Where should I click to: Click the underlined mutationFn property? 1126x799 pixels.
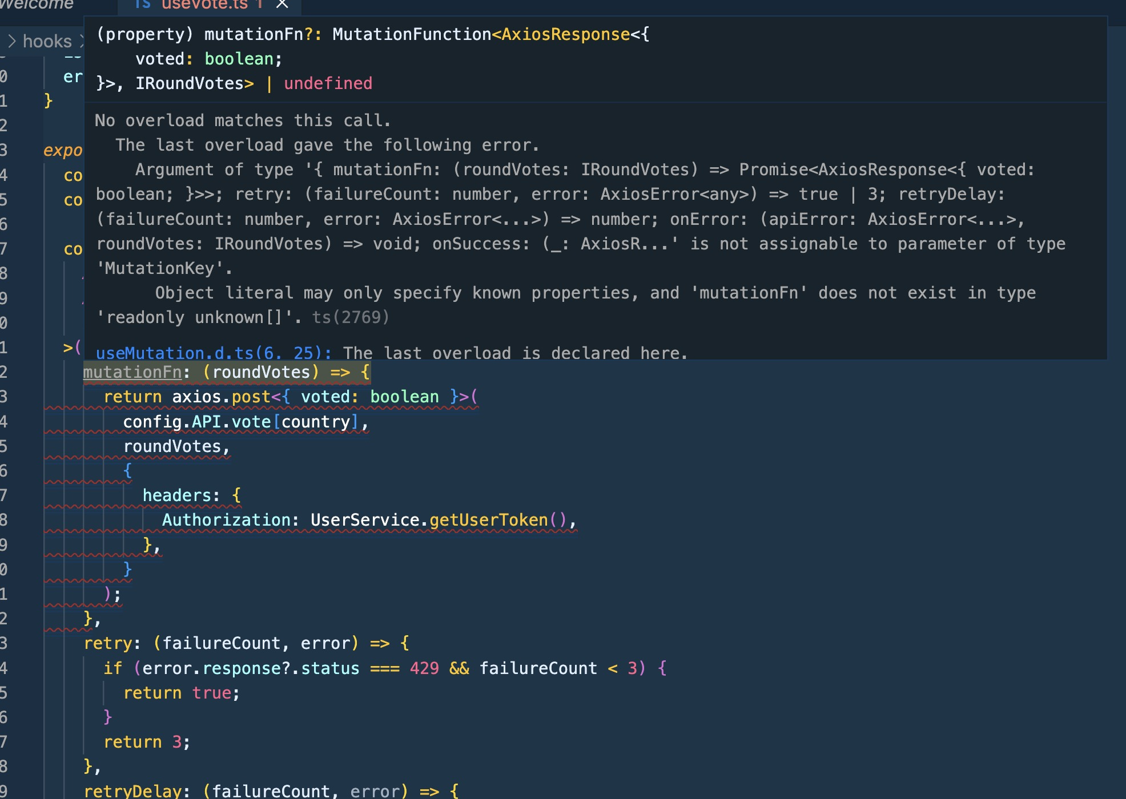tap(132, 372)
